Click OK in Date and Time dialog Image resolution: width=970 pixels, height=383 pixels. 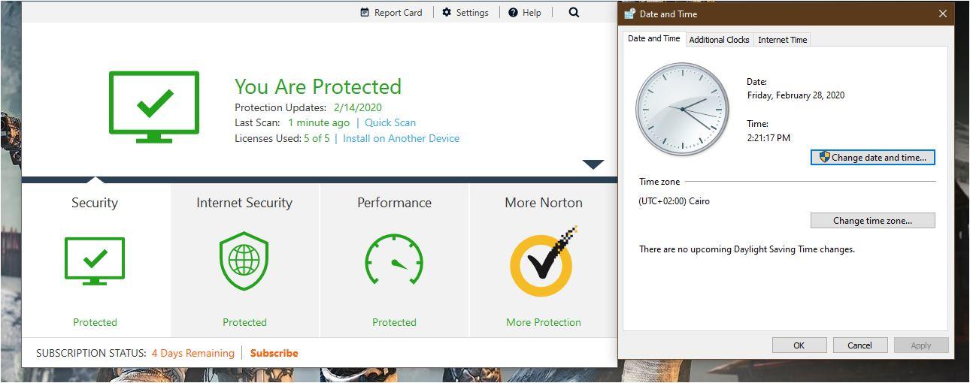pos(799,345)
